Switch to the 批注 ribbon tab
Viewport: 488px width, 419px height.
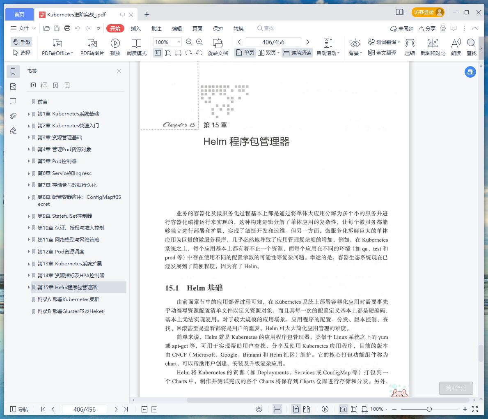coord(156,28)
